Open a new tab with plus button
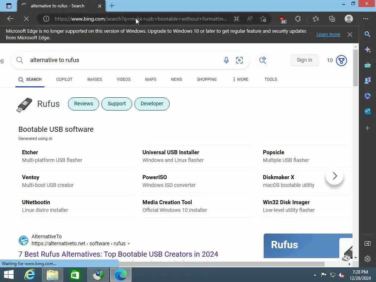 tap(112, 6)
